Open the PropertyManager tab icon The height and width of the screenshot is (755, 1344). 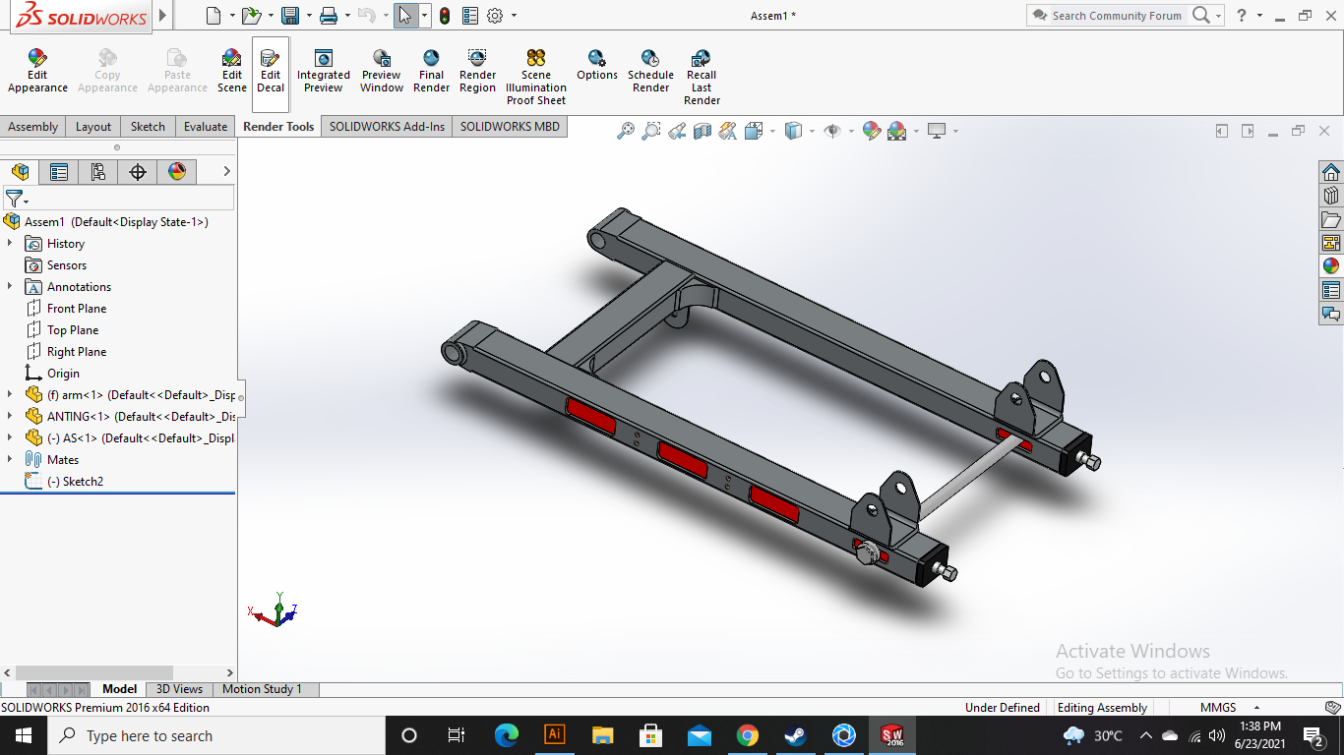click(59, 172)
